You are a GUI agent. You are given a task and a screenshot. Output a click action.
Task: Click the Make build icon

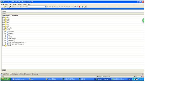(75, 7)
